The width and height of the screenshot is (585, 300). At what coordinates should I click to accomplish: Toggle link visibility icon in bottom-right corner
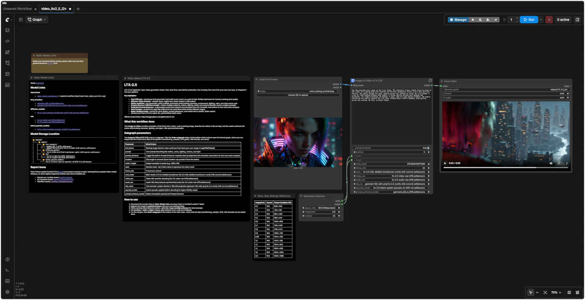(x=578, y=292)
